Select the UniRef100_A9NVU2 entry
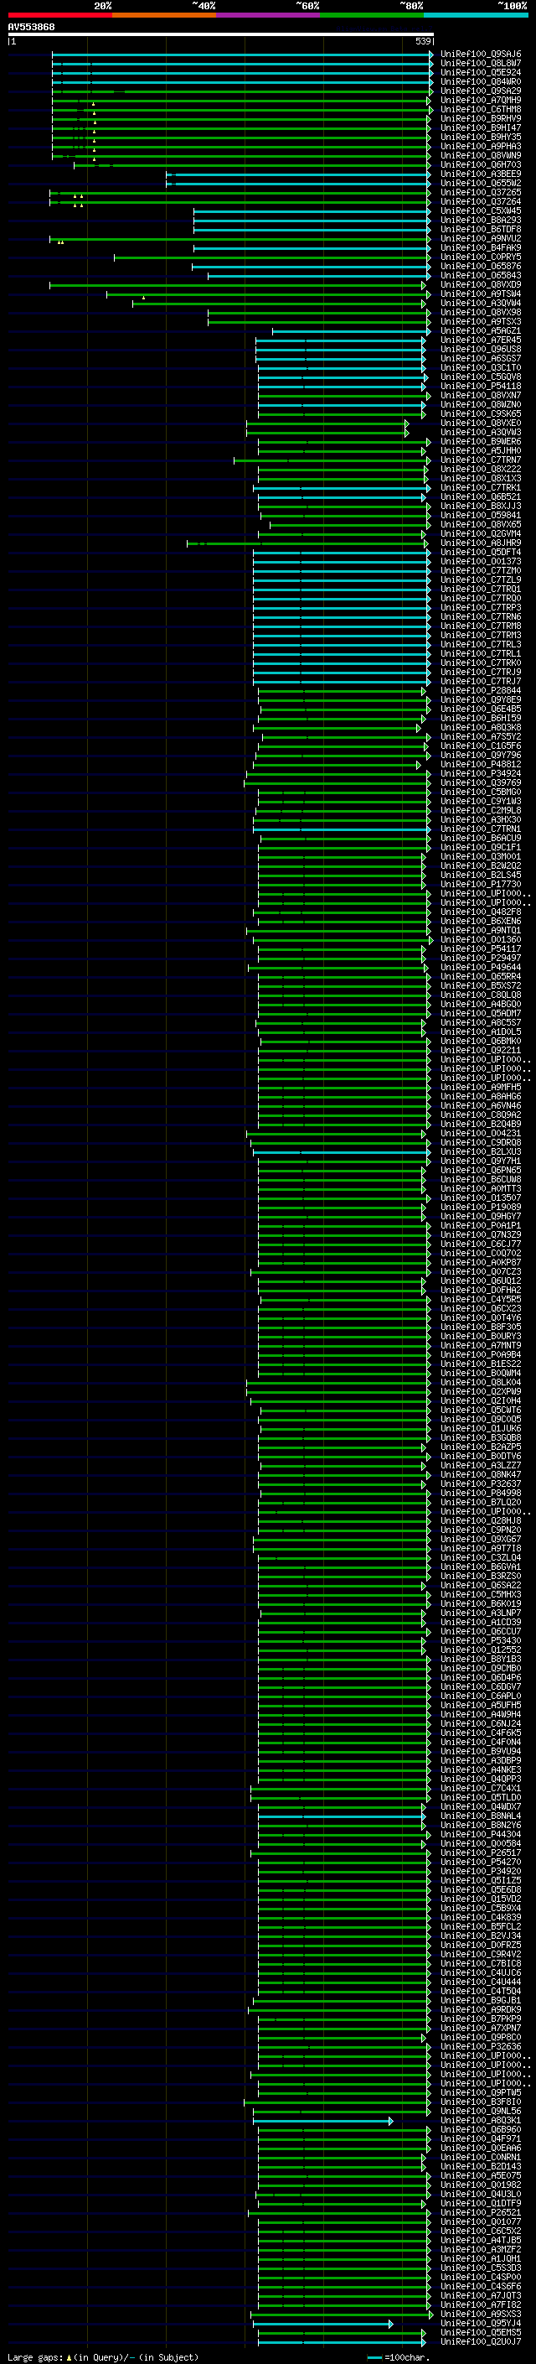536x2364 pixels. (x=481, y=240)
